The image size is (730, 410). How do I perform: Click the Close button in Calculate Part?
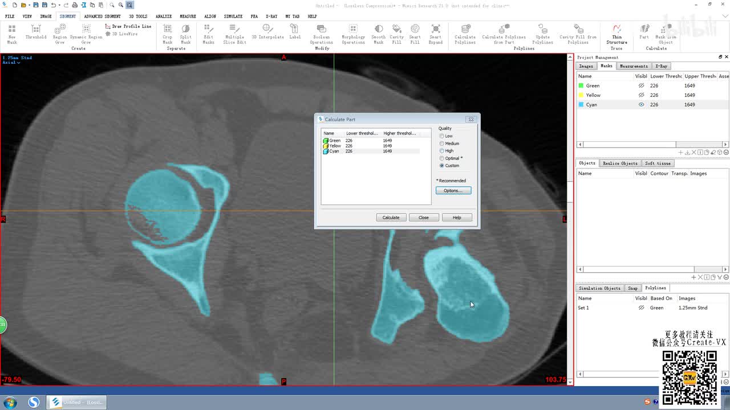point(424,218)
